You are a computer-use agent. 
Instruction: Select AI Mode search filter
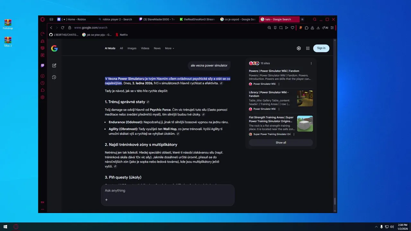tap(110, 48)
